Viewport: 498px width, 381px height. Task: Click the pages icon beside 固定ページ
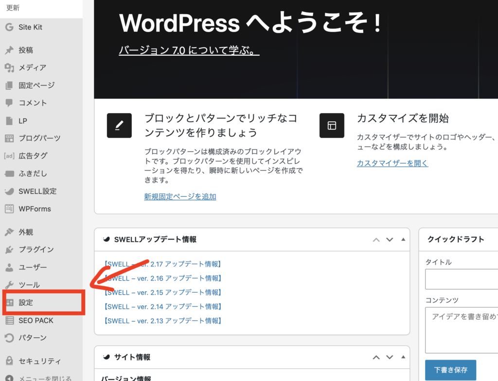(9, 85)
